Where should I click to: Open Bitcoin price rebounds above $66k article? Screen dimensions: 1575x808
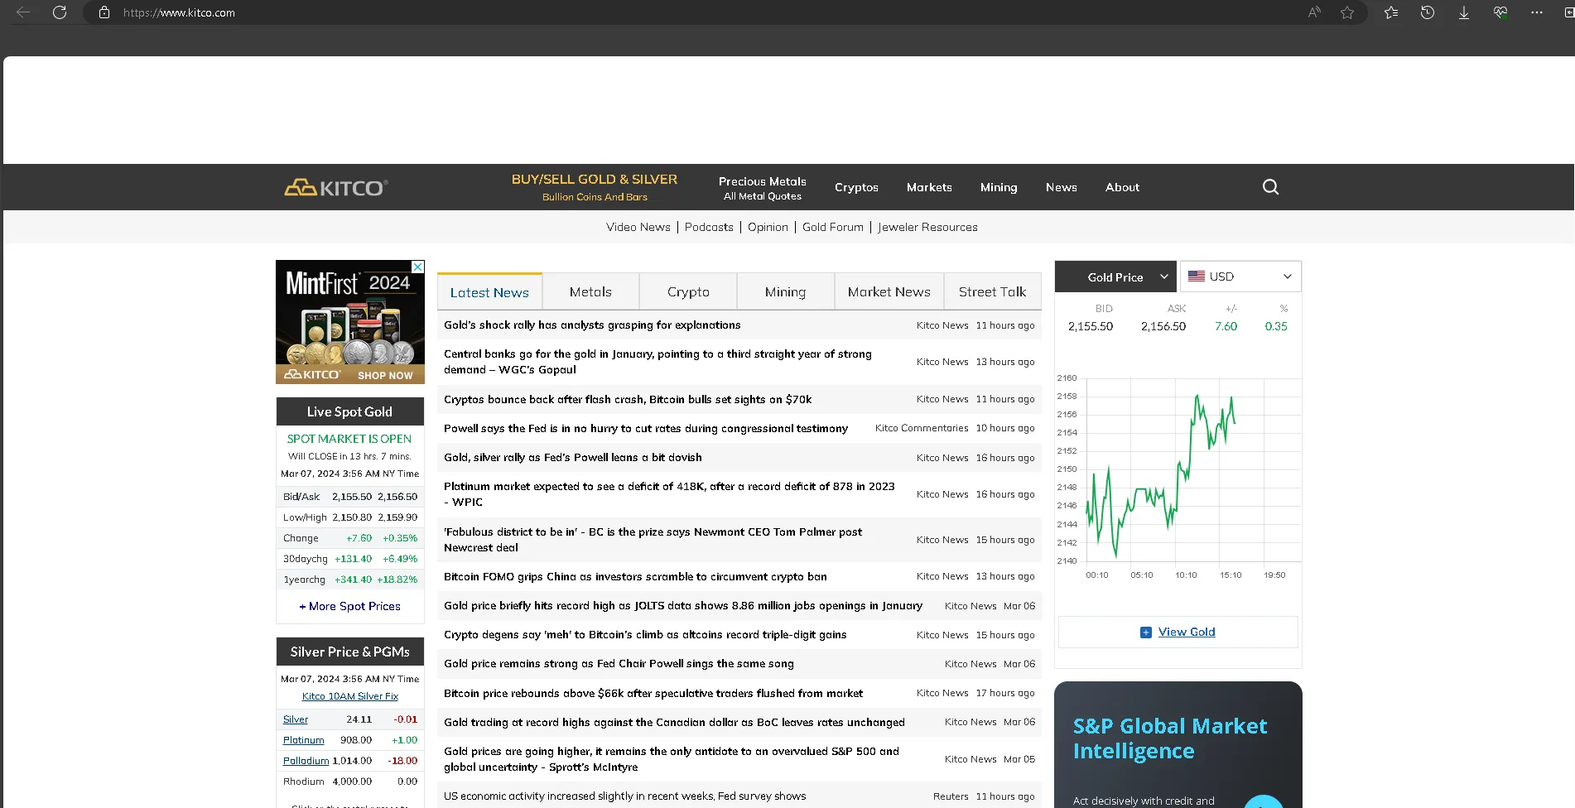653,693
